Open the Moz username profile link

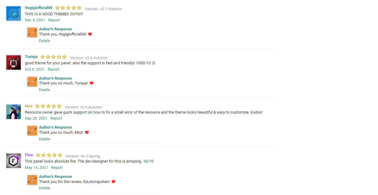pos(29,106)
